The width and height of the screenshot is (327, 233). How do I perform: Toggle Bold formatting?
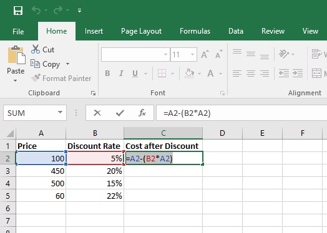coord(107,74)
